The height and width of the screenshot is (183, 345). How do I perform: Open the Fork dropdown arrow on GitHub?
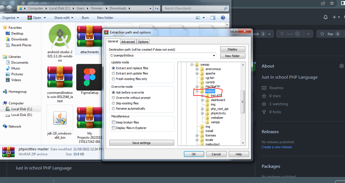coord(308,34)
